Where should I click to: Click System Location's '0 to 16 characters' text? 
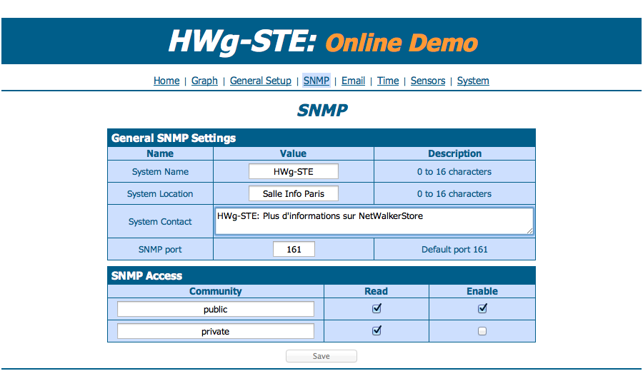pos(454,193)
